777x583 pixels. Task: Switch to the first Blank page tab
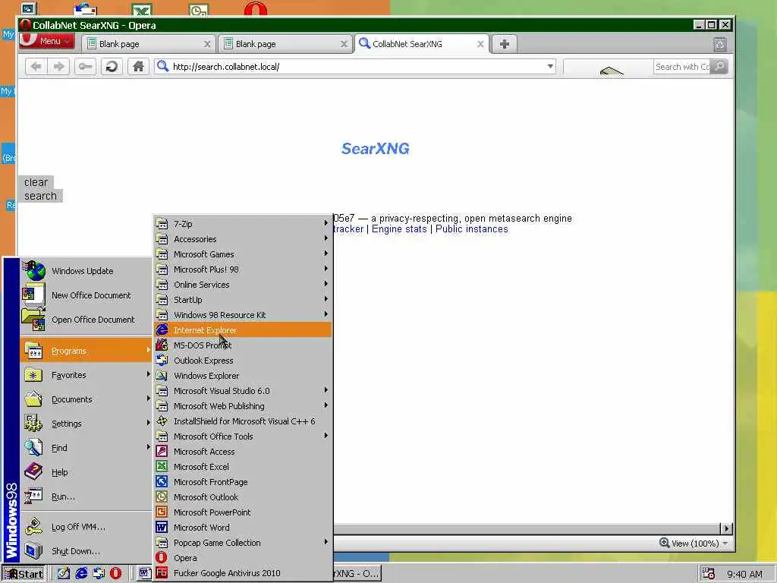click(149, 44)
